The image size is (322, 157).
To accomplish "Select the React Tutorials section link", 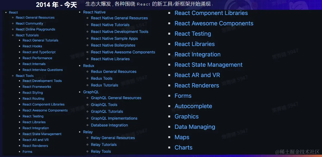I will [27, 35].
